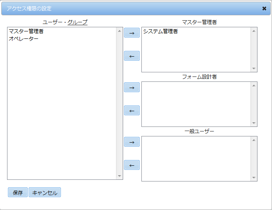Click left arrow to remove from マスター管理者
Screen dimensions: 272x210
(132, 56)
